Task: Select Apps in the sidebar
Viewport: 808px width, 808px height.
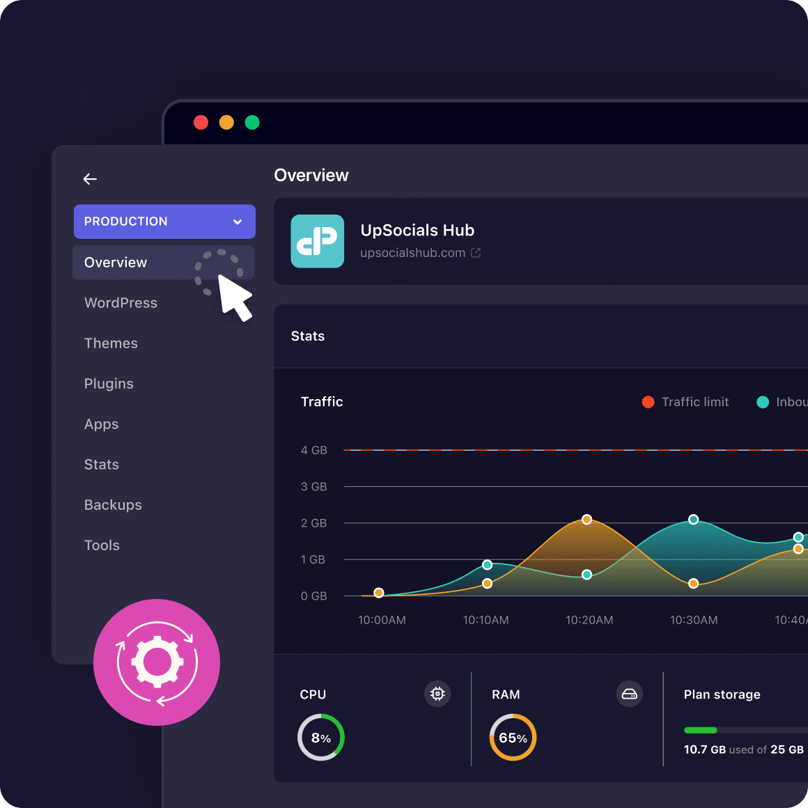Action: click(x=102, y=424)
